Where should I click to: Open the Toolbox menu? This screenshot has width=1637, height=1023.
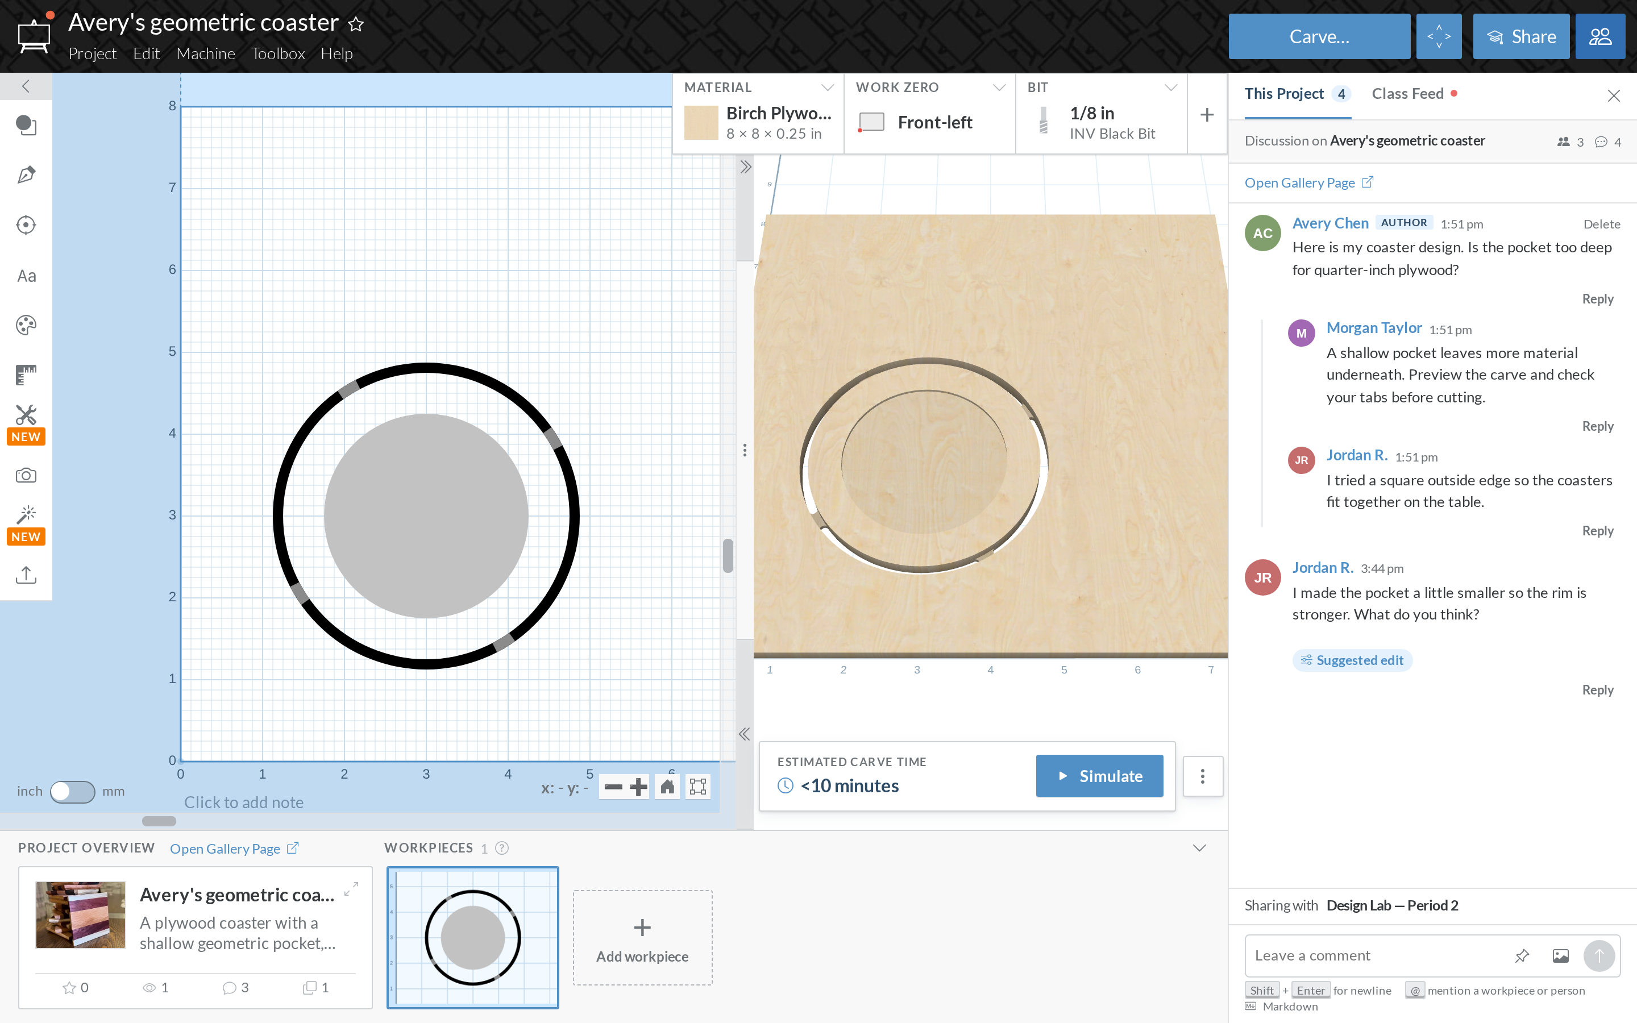(x=278, y=53)
